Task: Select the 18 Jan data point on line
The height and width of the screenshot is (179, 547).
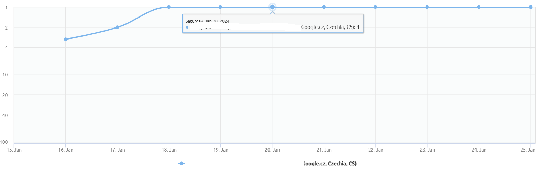Action: (x=169, y=7)
